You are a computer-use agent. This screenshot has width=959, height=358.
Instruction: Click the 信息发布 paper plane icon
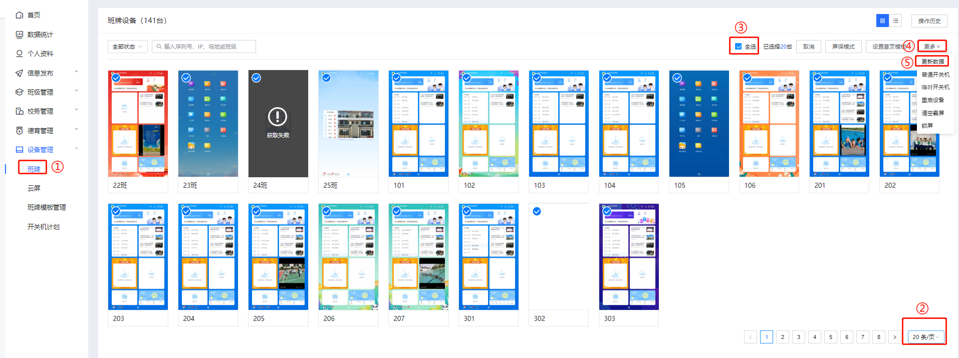pos(20,73)
